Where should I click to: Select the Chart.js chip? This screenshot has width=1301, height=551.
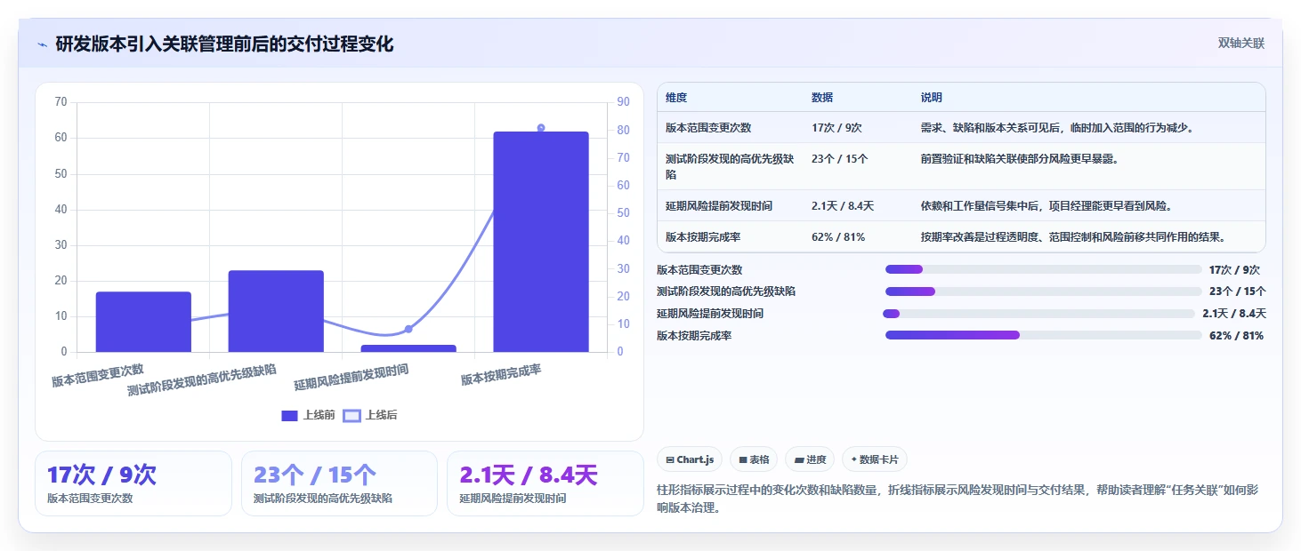coord(690,459)
